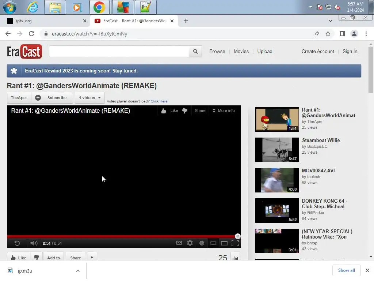Open the Browse menu item
Screen dimensions: 374x281
pyautogui.click(x=217, y=51)
